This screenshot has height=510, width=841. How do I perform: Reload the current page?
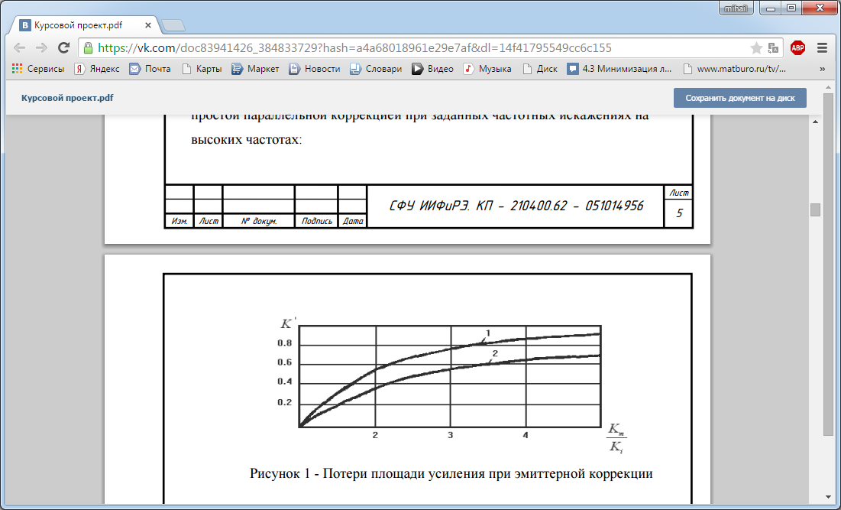tap(64, 47)
